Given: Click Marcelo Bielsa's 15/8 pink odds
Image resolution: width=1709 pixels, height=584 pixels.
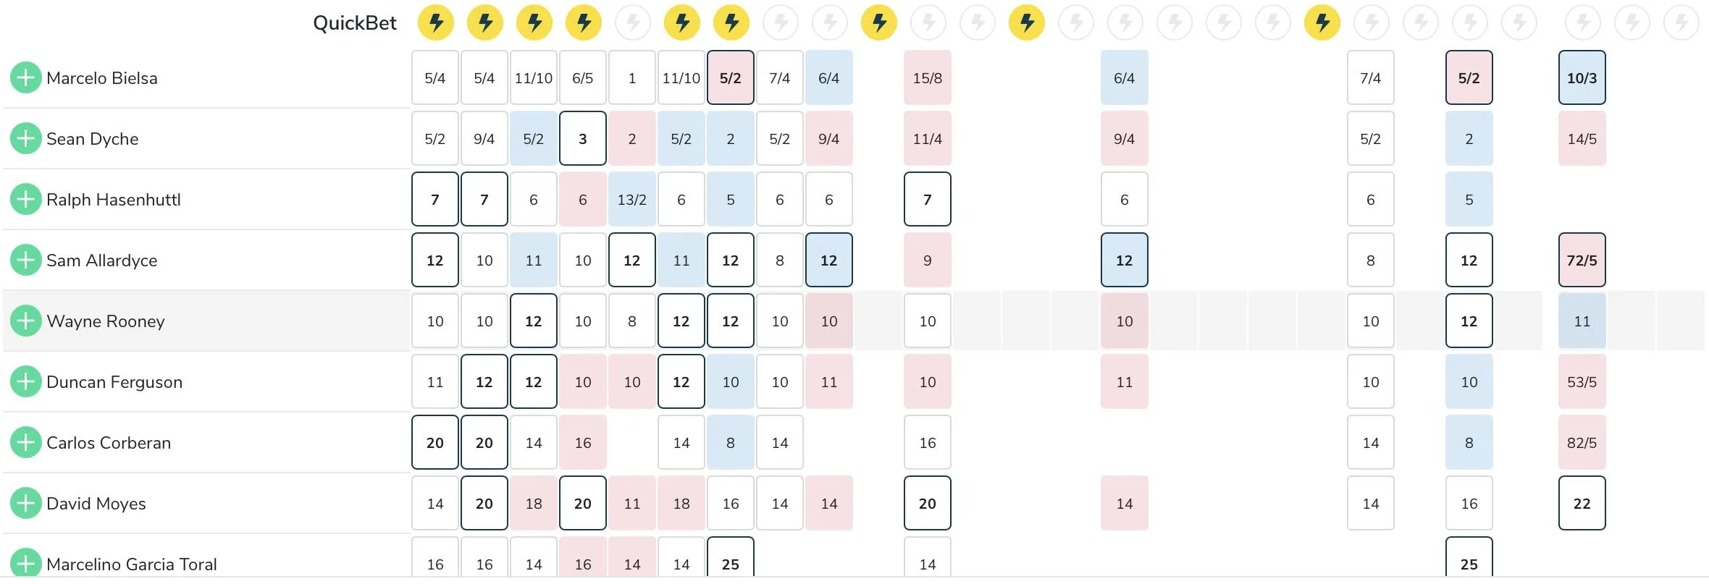Looking at the screenshot, I should (928, 77).
